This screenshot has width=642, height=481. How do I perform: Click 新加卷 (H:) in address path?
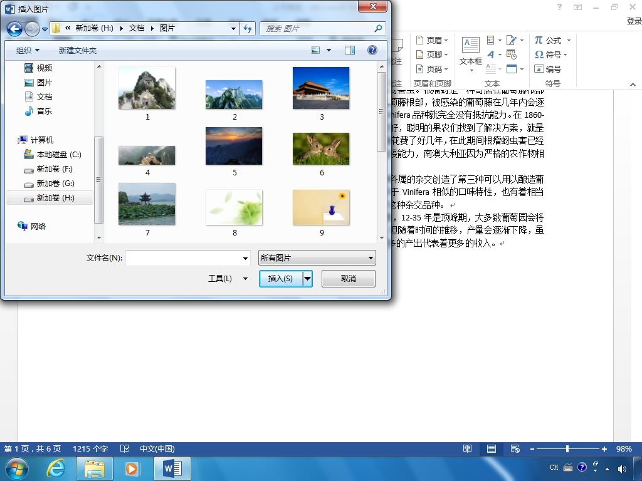94,28
